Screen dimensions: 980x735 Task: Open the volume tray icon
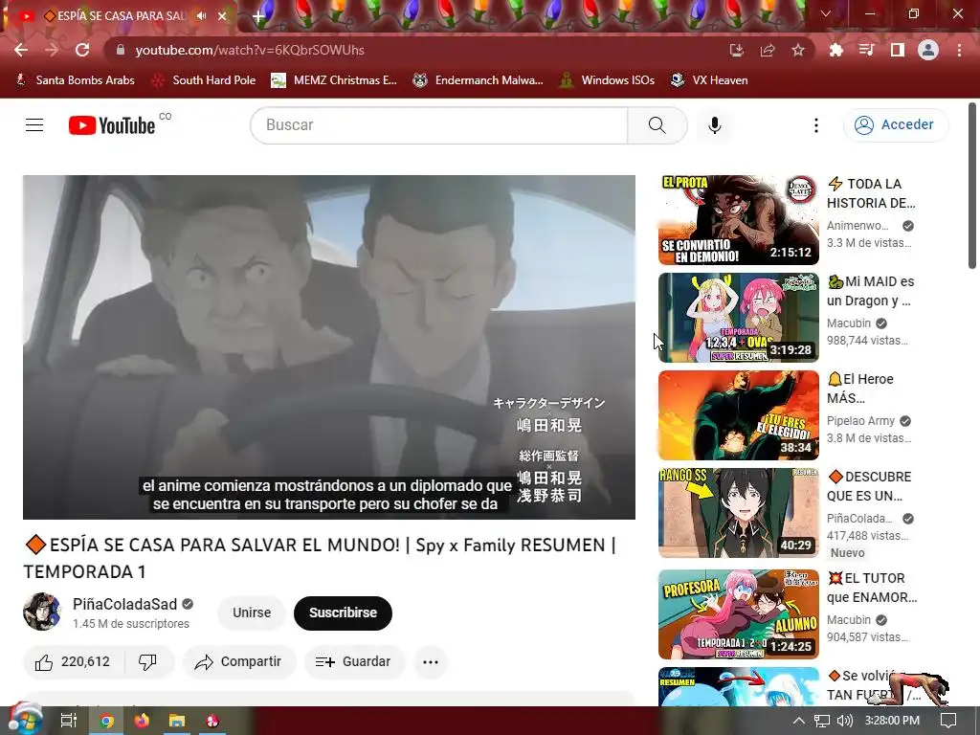844,721
